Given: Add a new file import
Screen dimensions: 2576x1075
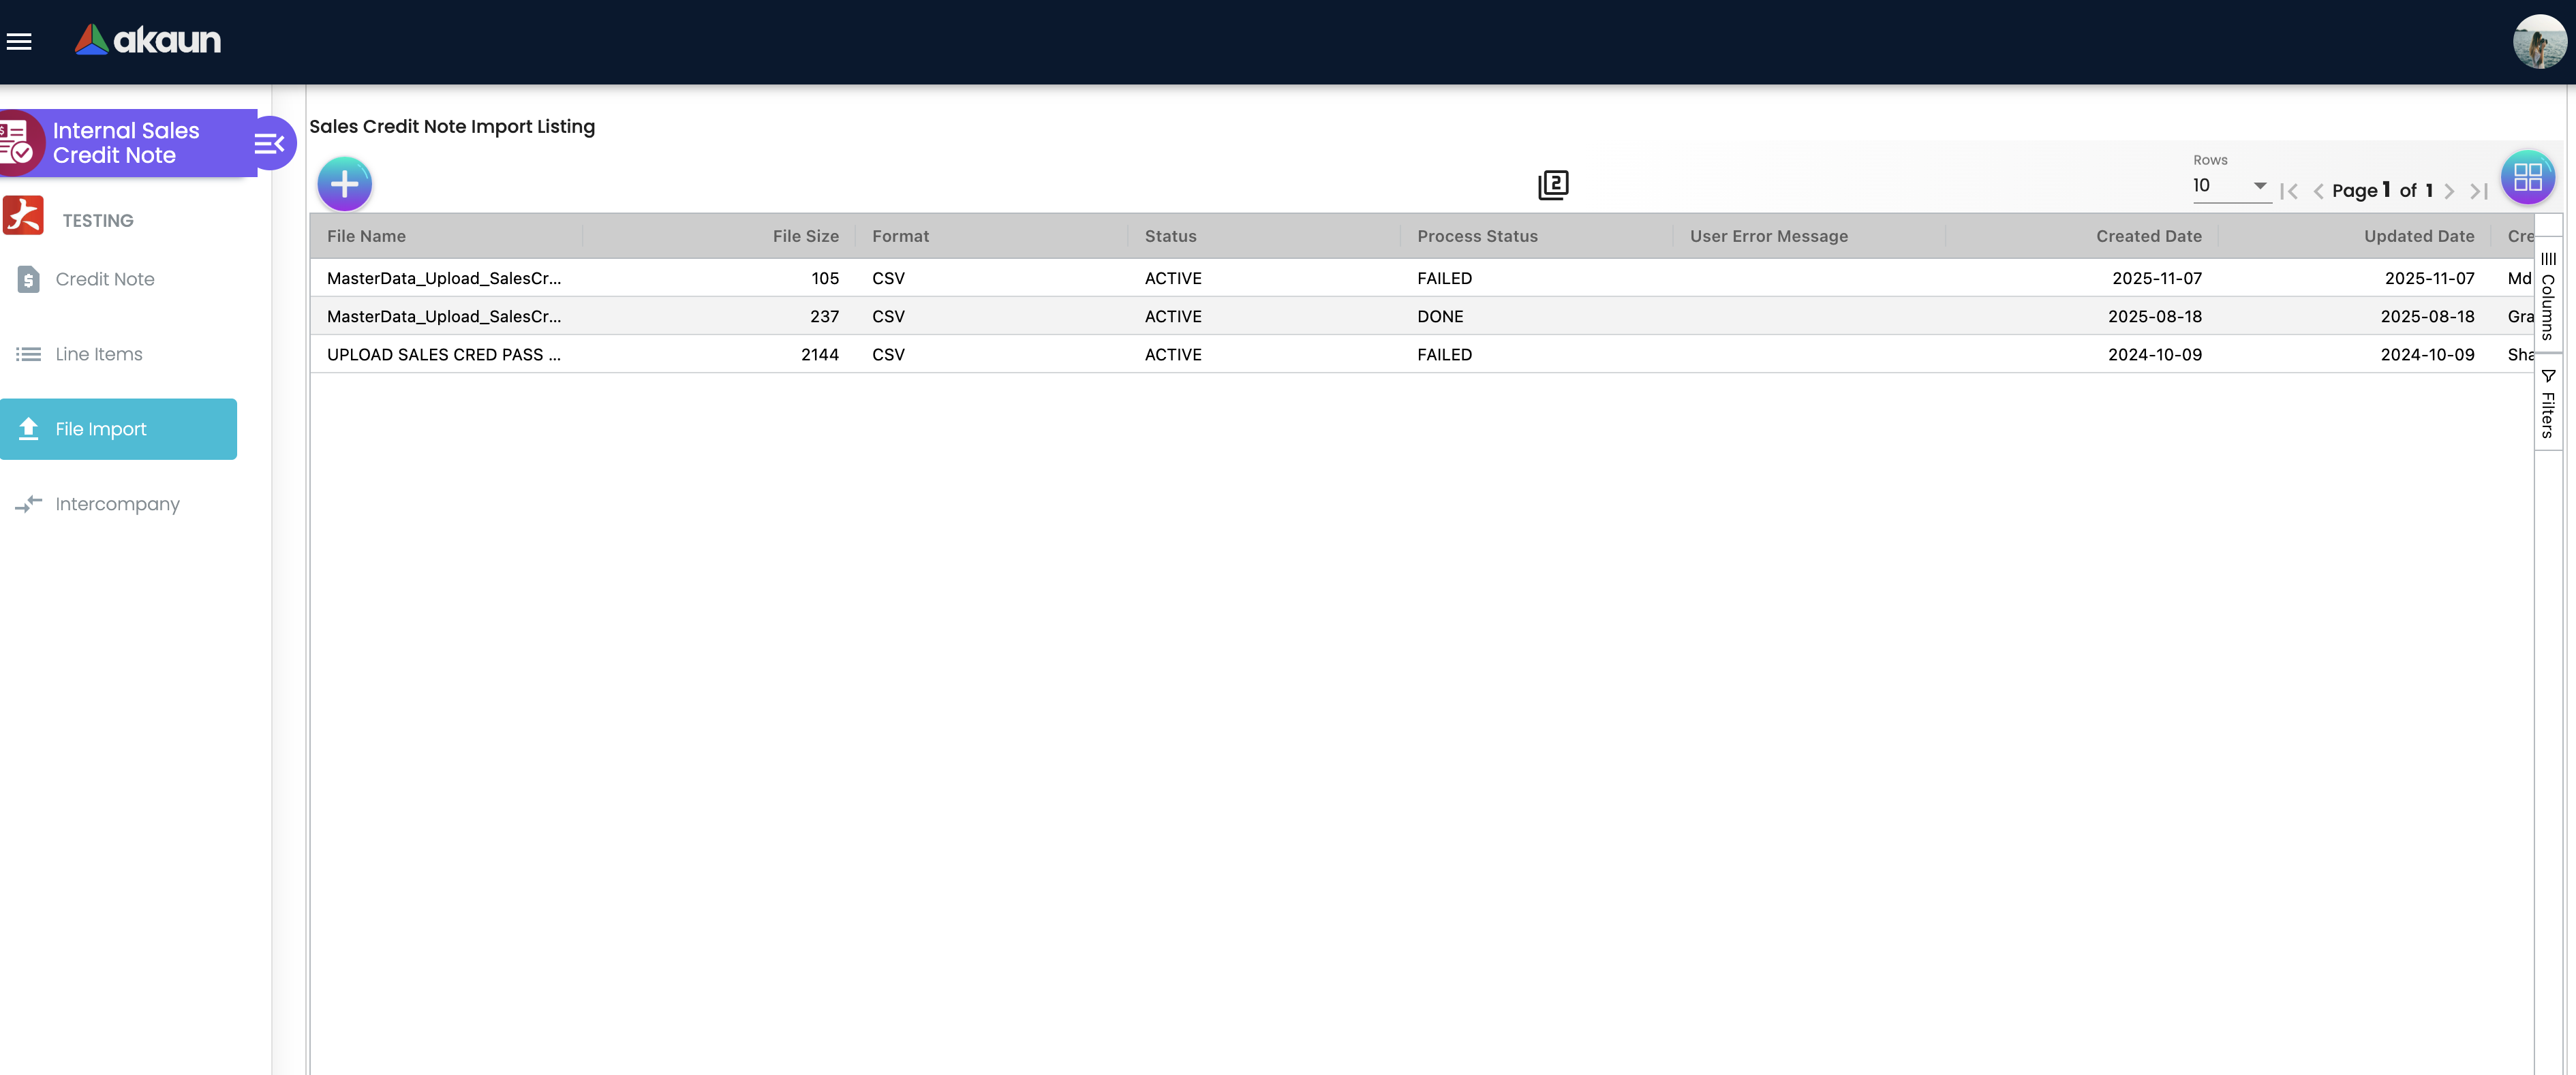Looking at the screenshot, I should coord(345,184).
